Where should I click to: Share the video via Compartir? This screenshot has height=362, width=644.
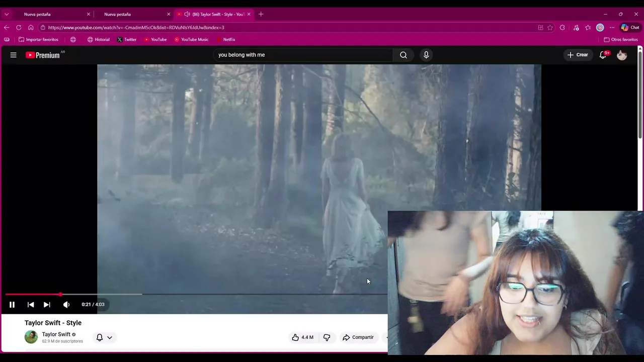tap(358, 337)
